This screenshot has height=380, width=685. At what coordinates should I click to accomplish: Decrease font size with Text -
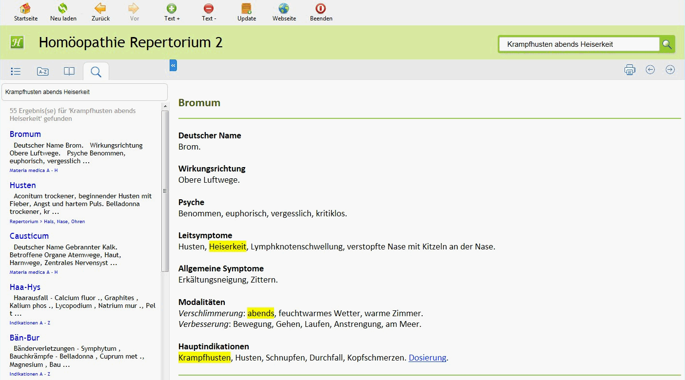pos(209,9)
